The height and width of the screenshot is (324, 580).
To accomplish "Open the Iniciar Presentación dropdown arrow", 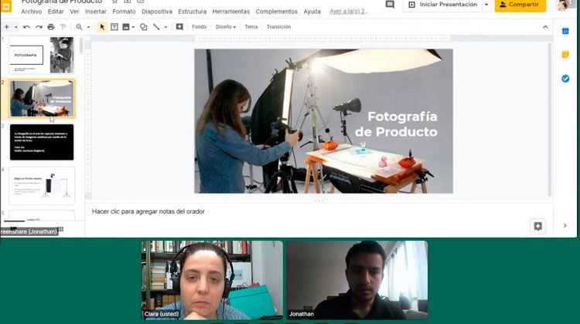I will coord(486,5).
